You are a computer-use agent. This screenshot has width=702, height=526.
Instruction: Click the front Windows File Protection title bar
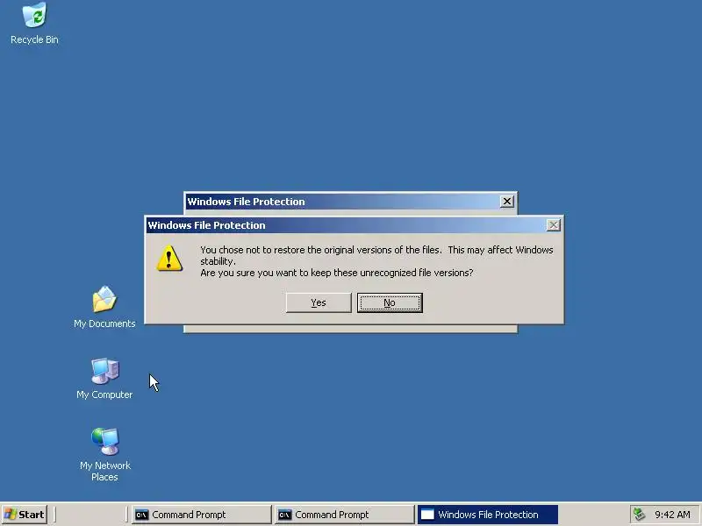pos(355,225)
